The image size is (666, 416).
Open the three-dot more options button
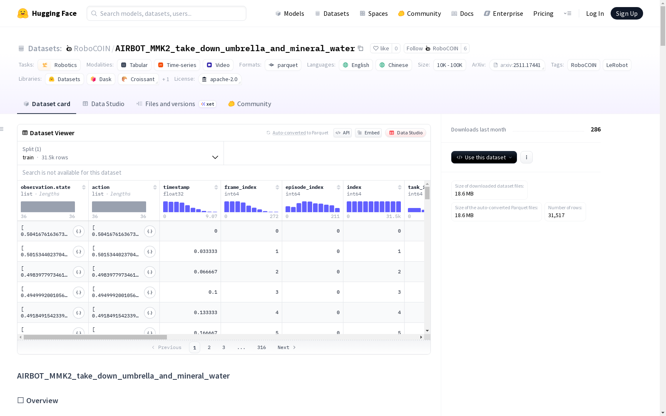(527, 157)
